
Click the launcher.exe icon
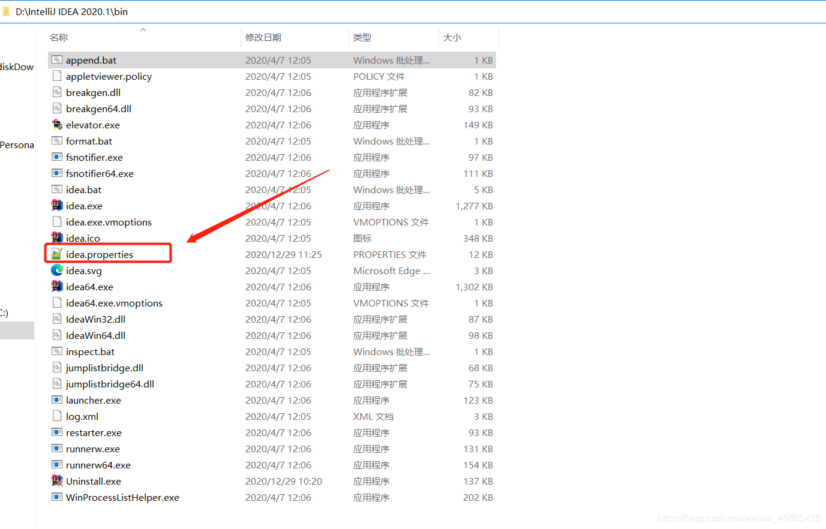(x=57, y=400)
